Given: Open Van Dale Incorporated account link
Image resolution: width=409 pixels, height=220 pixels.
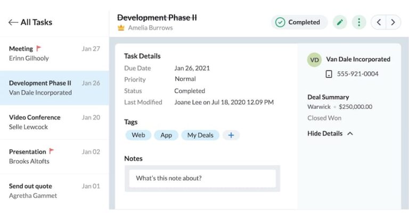Looking at the screenshot, I should [x=358, y=59].
